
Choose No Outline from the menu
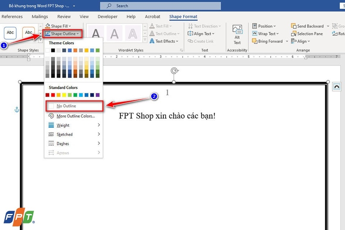tap(74, 106)
